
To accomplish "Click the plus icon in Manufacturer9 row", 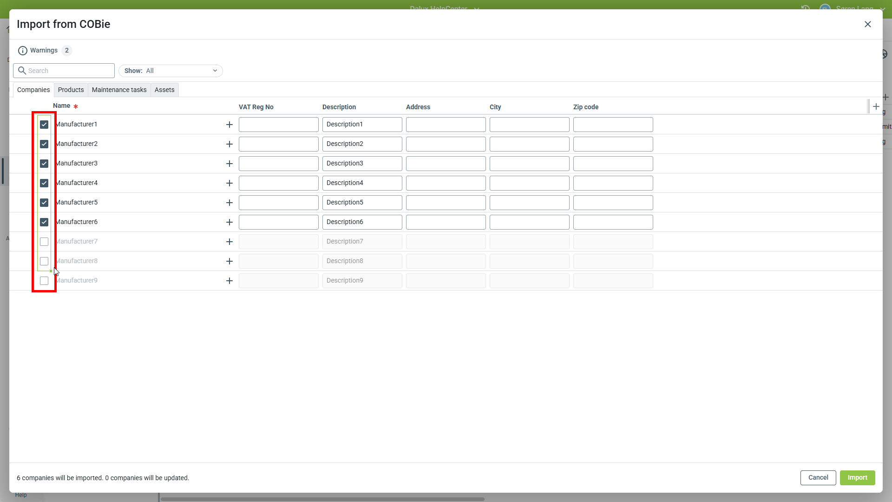I will [x=229, y=281].
